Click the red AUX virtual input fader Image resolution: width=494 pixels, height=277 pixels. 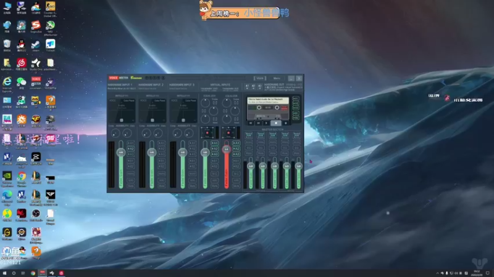point(226,149)
